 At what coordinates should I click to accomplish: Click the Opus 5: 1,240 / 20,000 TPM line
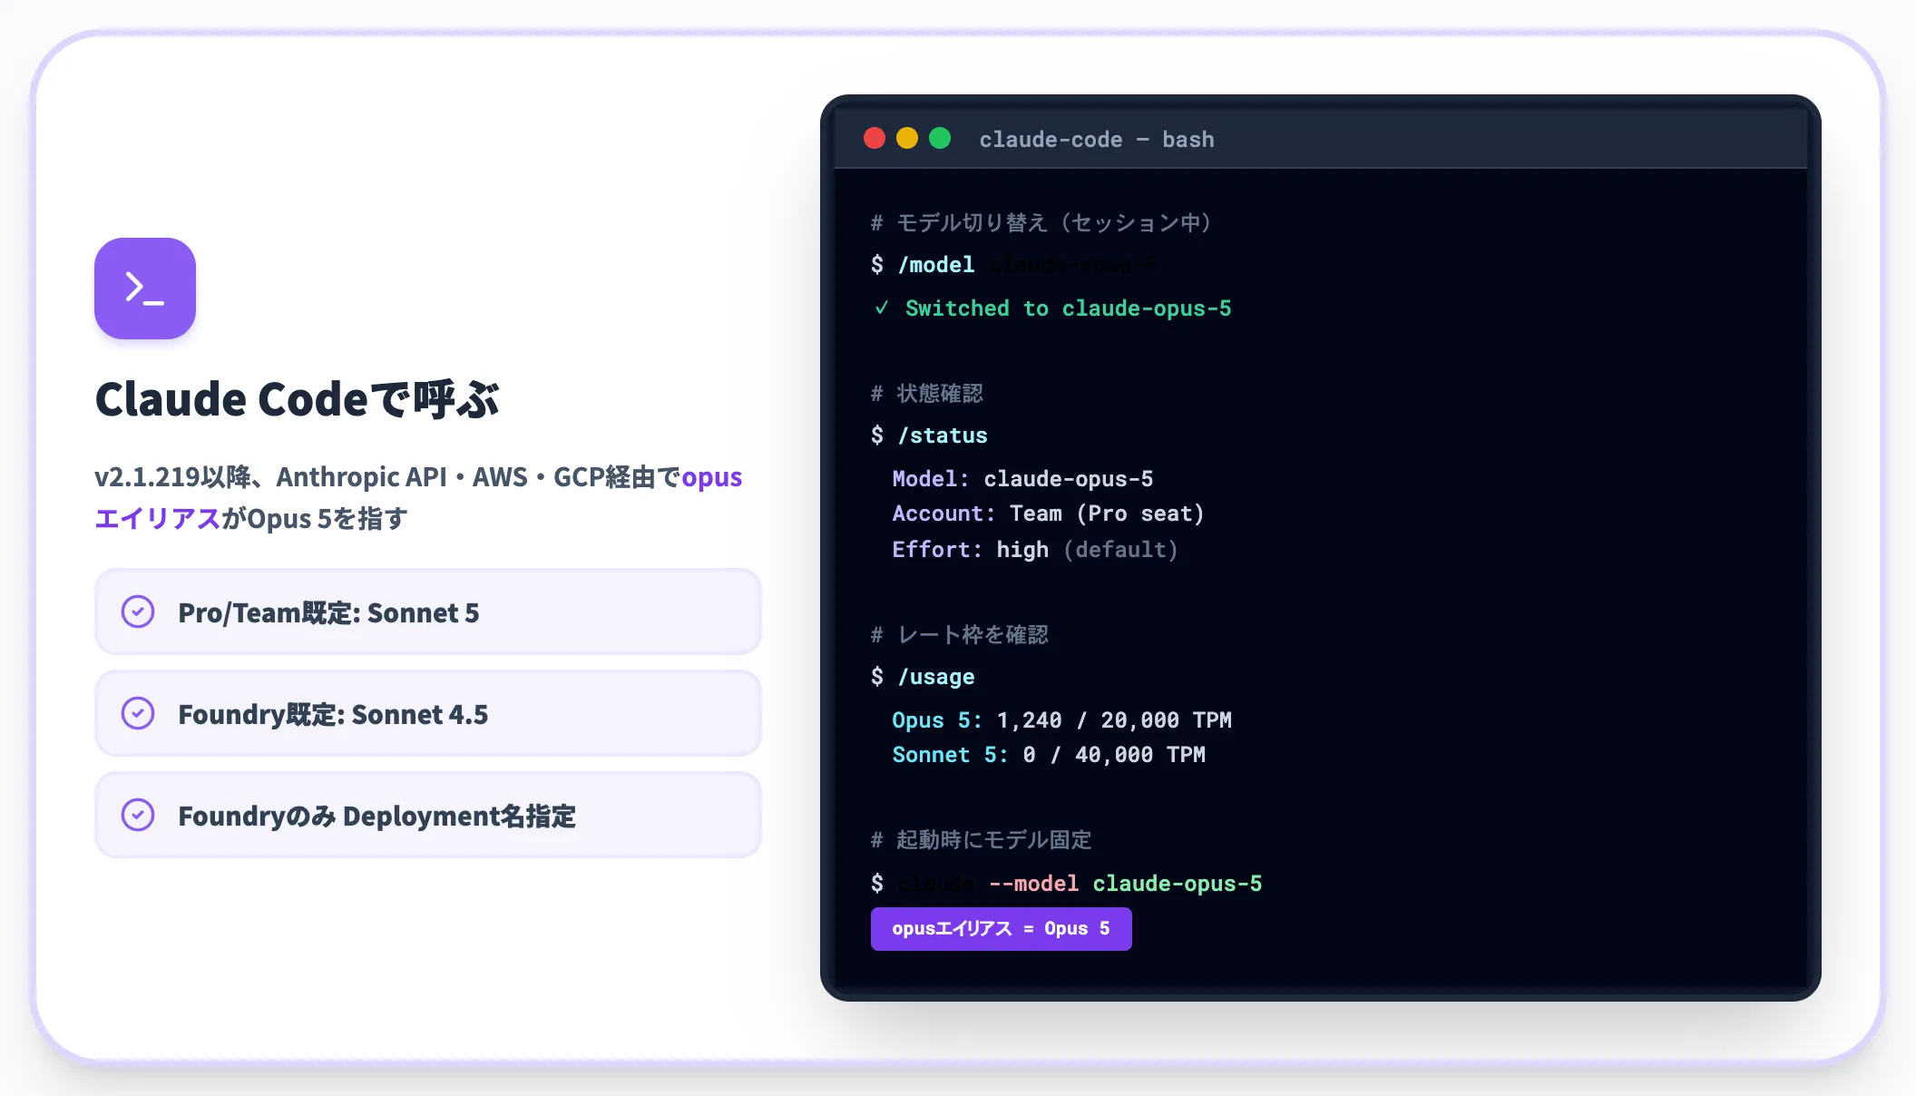(1061, 720)
